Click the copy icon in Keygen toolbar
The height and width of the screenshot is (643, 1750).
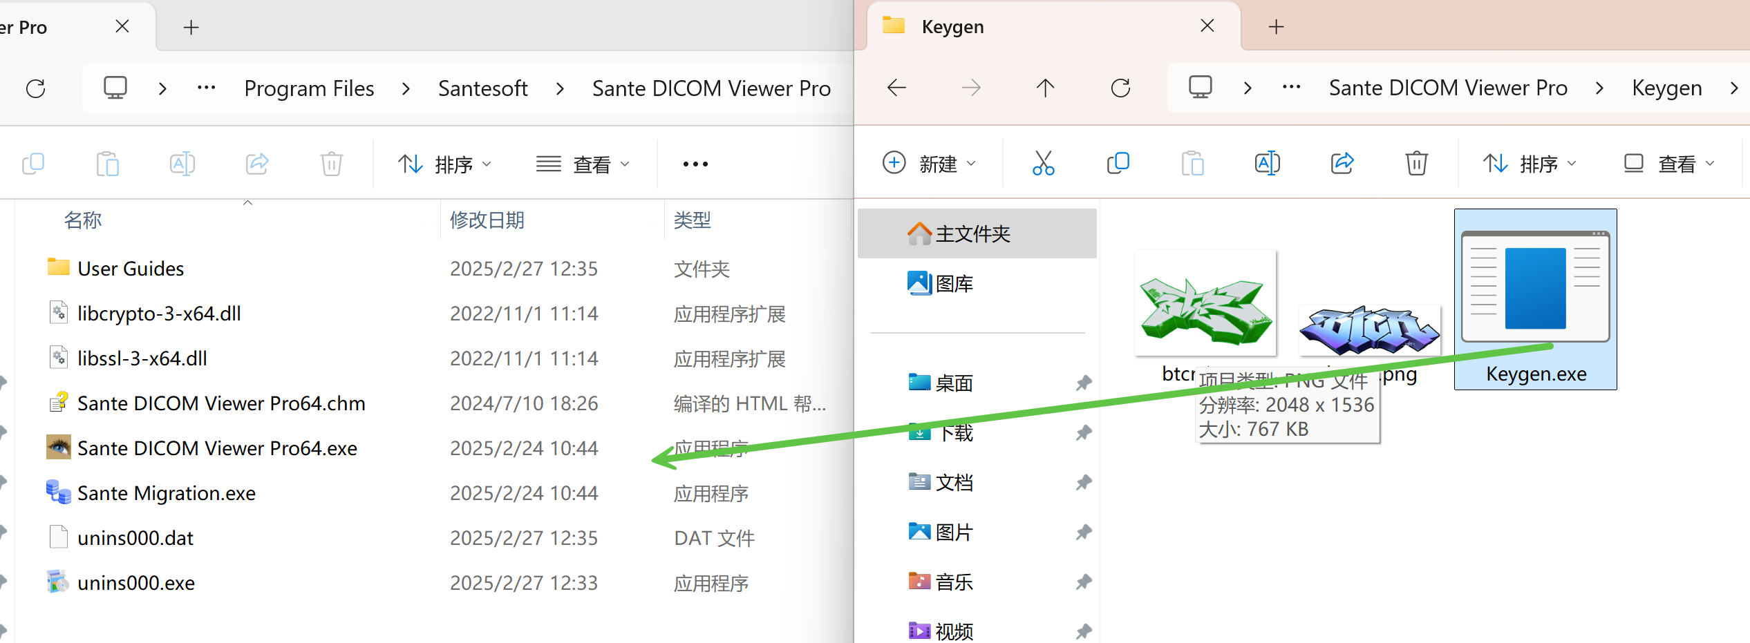pos(1118,164)
